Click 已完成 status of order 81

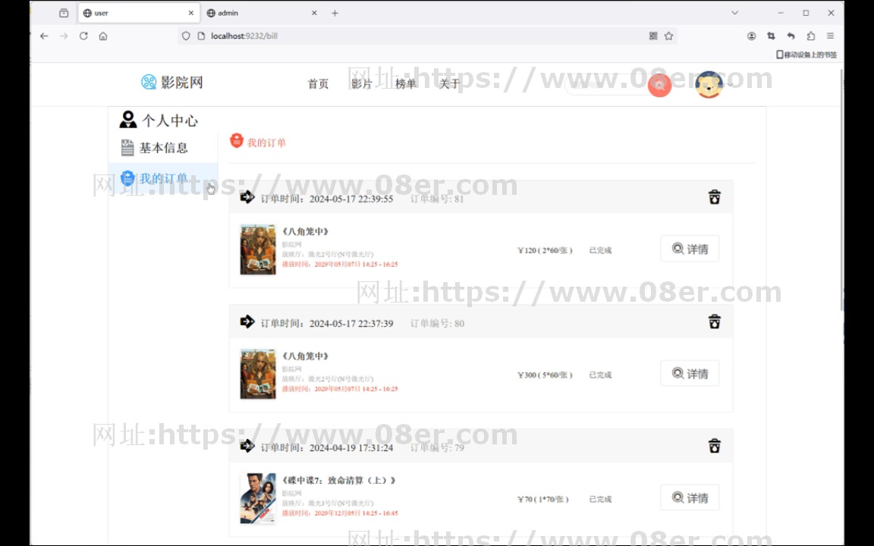pos(600,250)
